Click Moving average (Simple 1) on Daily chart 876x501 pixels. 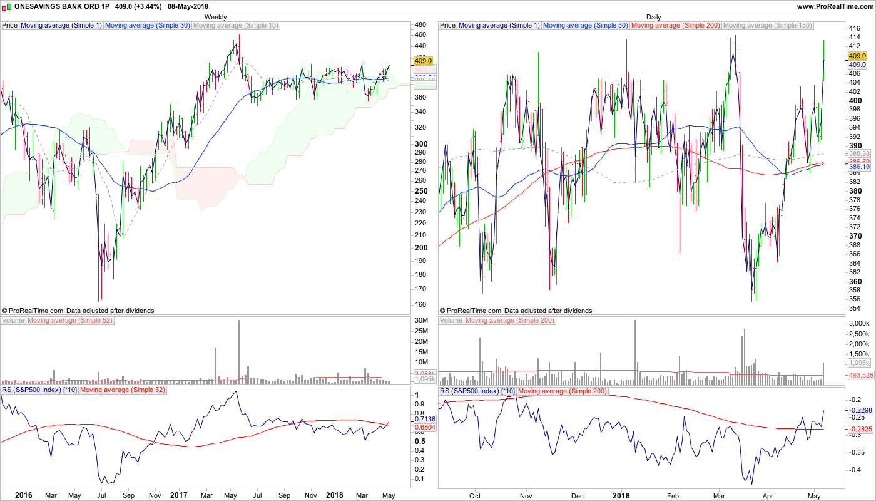coord(499,26)
